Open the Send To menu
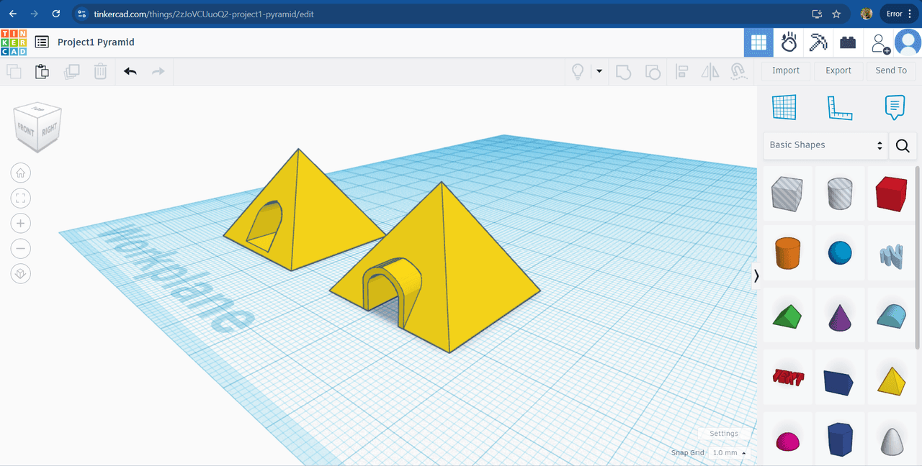 tap(891, 70)
